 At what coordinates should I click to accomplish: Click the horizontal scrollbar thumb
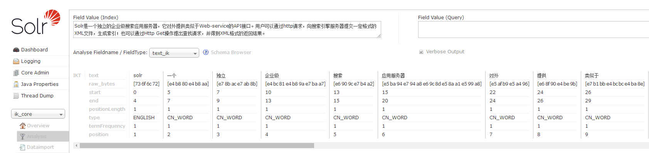click(197, 146)
